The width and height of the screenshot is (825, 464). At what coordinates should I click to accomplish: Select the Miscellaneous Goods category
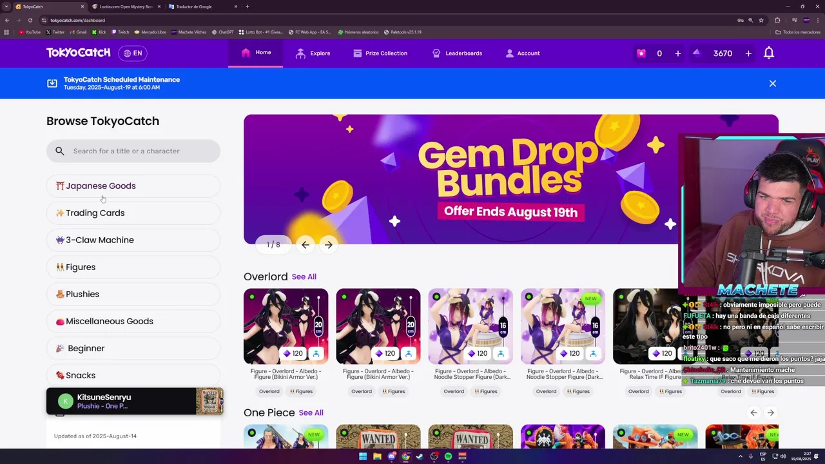[x=133, y=321]
